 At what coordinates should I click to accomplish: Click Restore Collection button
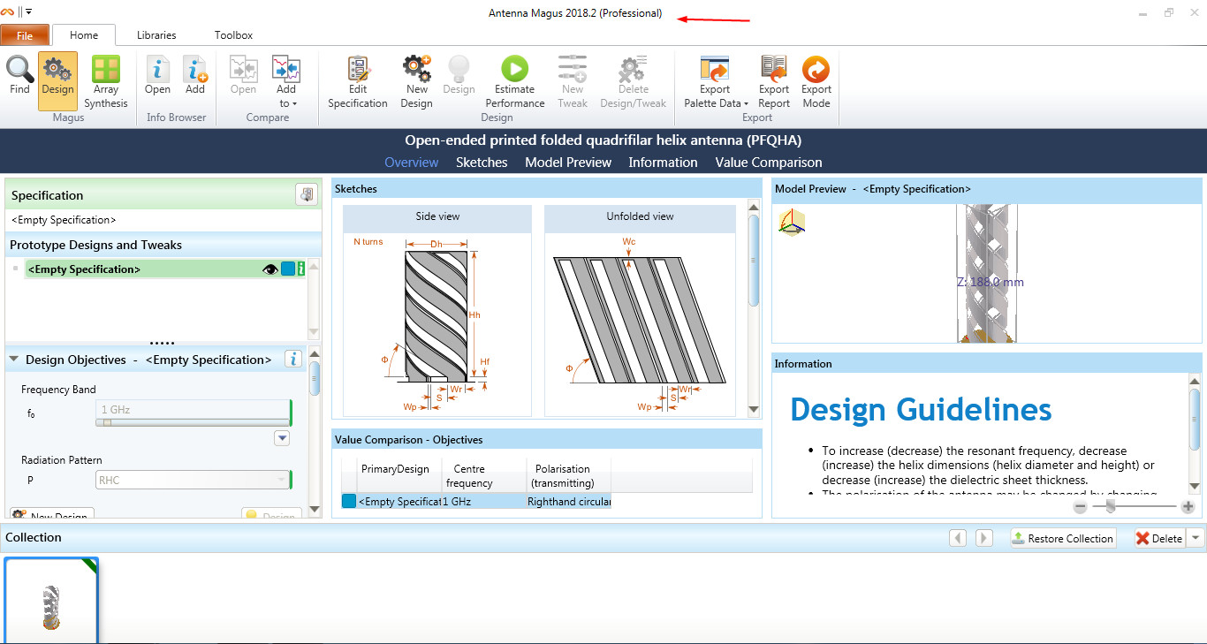point(1063,538)
